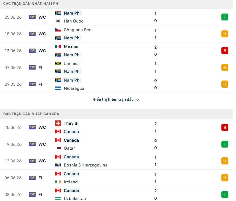236x201 pixels.
Task: Open the Uzbekistan team name
Action: pos(75,198)
